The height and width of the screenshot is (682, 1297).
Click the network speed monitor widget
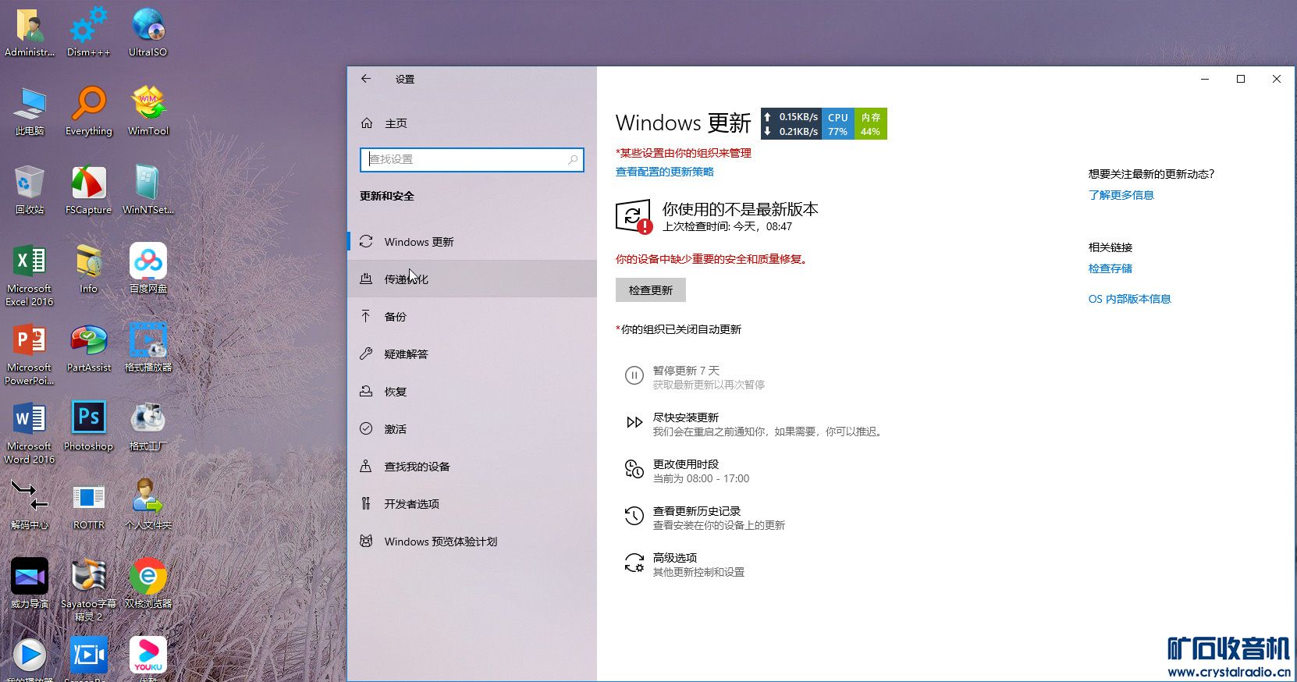coord(791,124)
